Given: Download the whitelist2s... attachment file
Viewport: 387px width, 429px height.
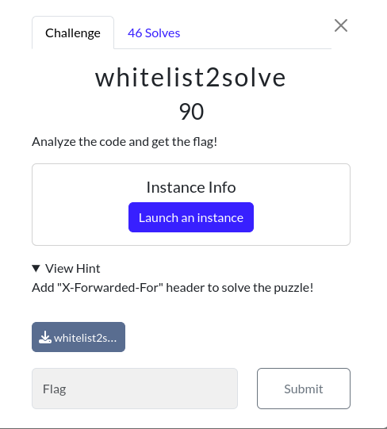Looking at the screenshot, I should point(79,337).
